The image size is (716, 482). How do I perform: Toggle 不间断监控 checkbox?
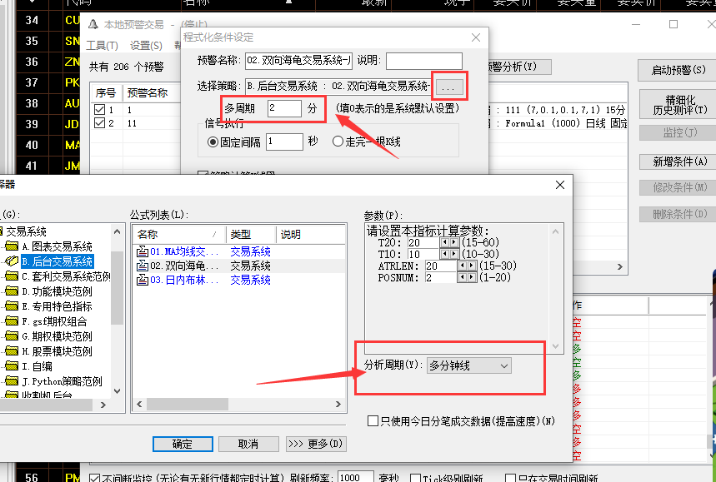click(x=94, y=478)
